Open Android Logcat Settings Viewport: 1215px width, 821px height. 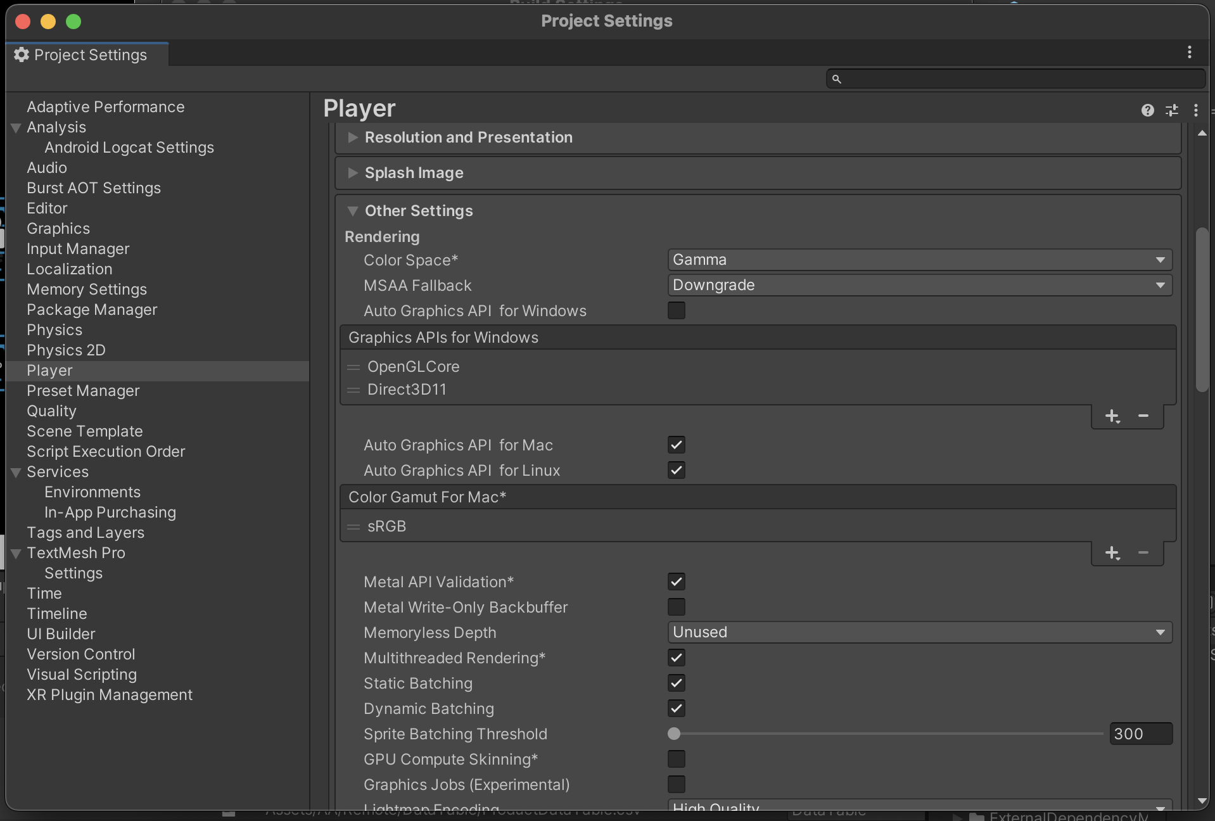tap(129, 148)
